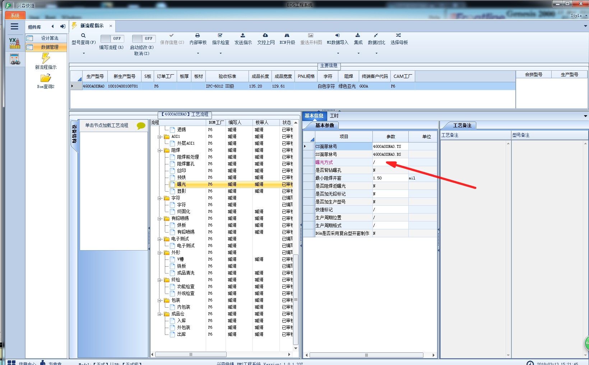
Task: Collapse the 外形 tree folder
Action: point(160,253)
